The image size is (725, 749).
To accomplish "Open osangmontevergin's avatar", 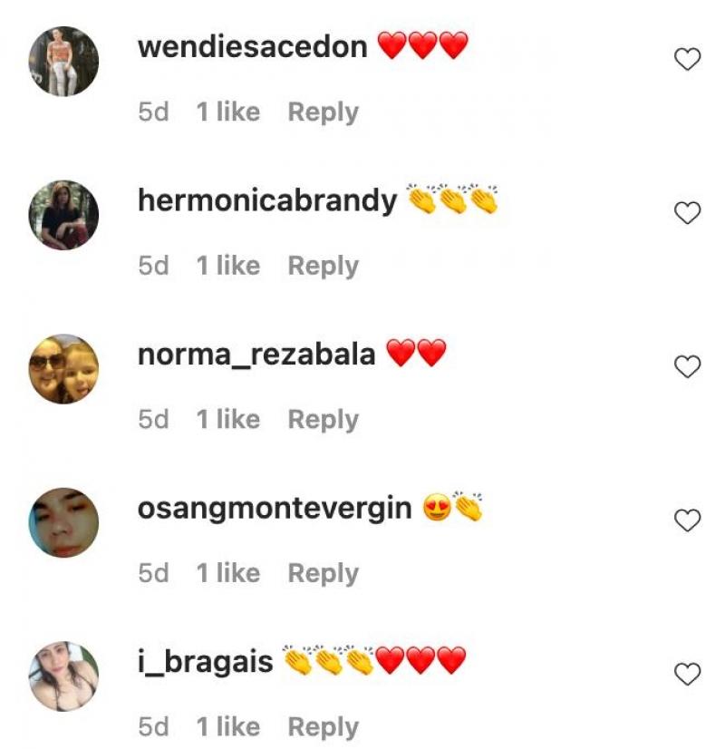I will point(64,522).
